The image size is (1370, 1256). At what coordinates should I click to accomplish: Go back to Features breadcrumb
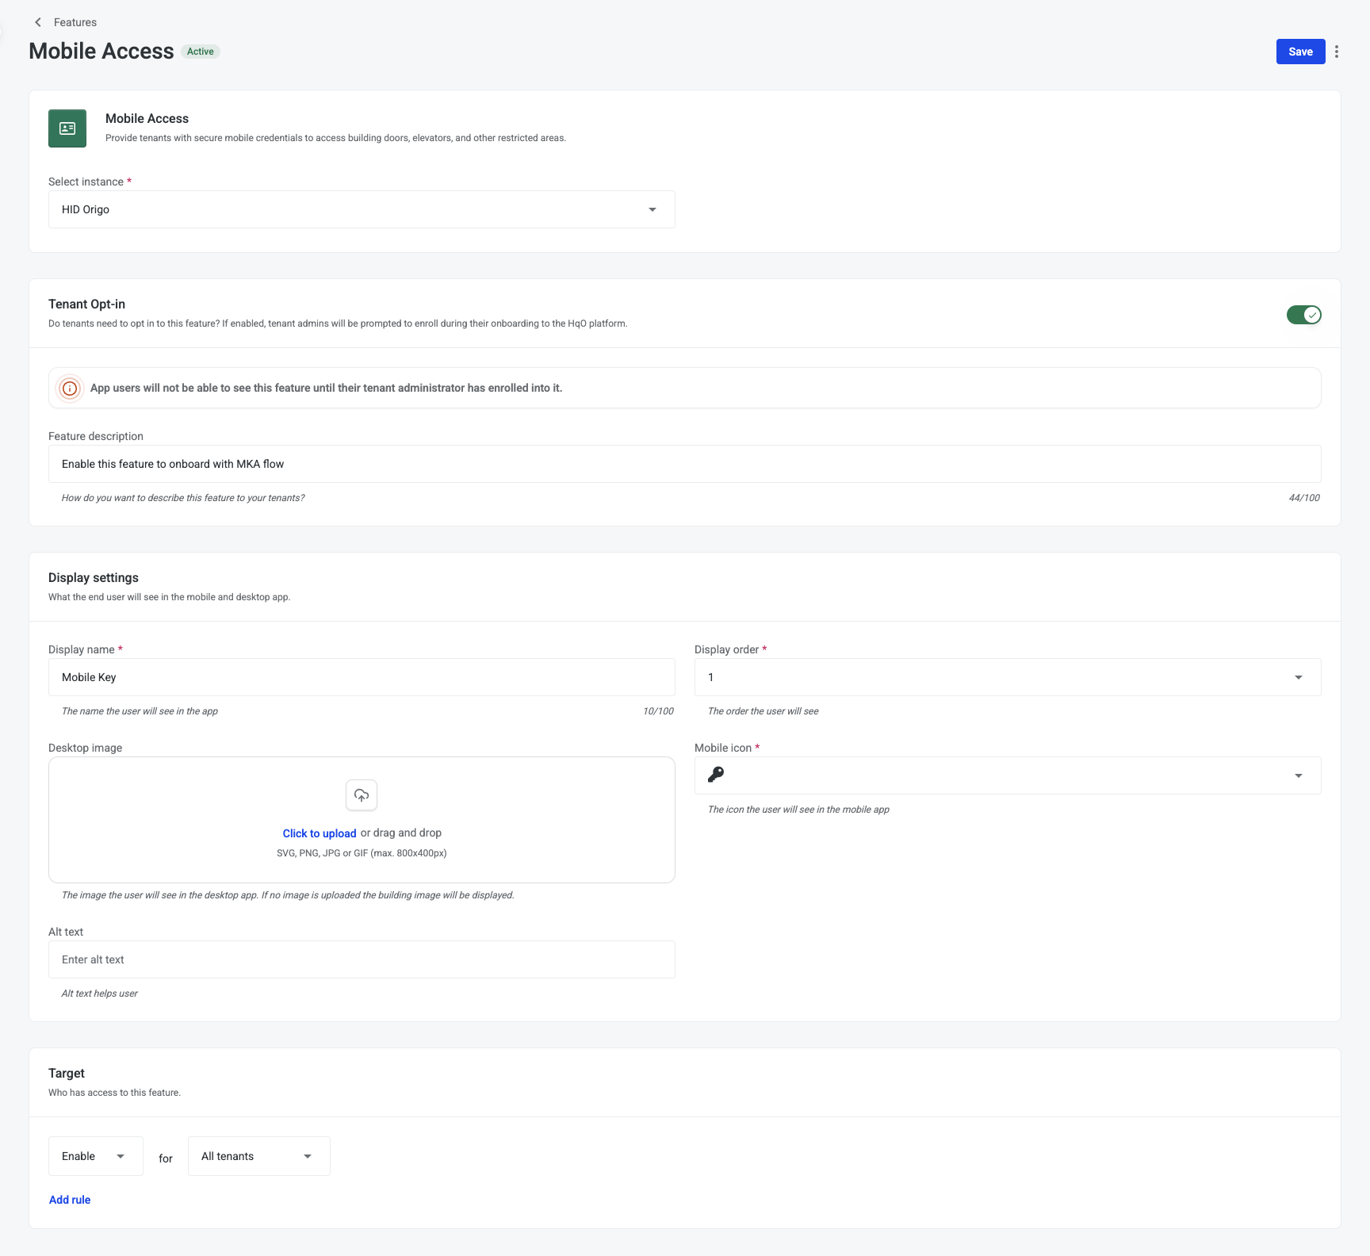75,22
